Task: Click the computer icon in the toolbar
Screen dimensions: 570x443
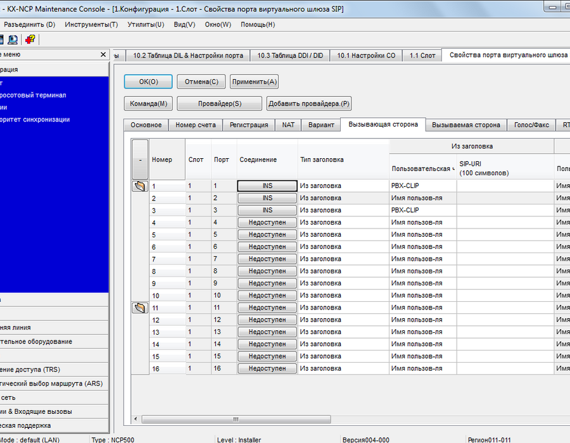Action: click(x=13, y=39)
